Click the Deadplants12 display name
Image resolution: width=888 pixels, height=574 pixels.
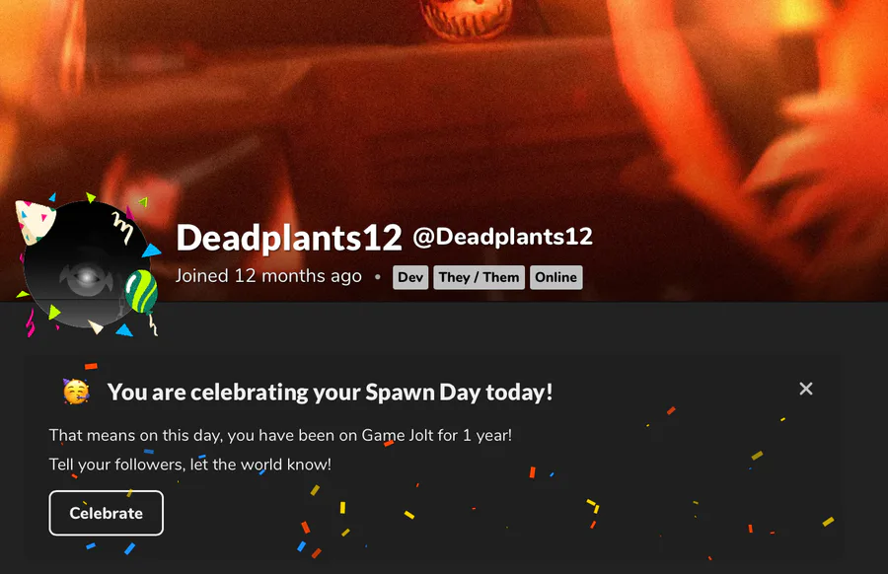(x=289, y=237)
